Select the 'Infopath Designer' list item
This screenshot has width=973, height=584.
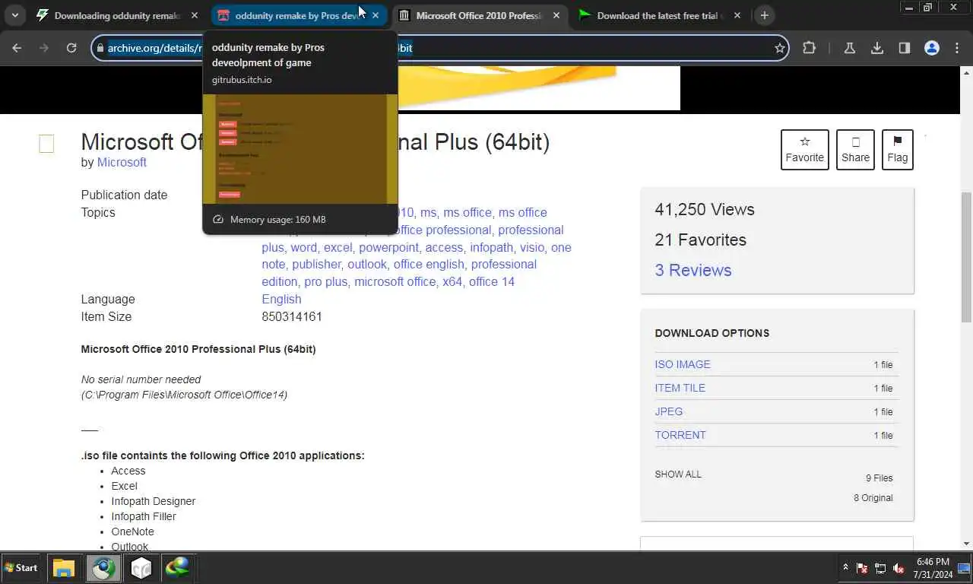coord(153,501)
